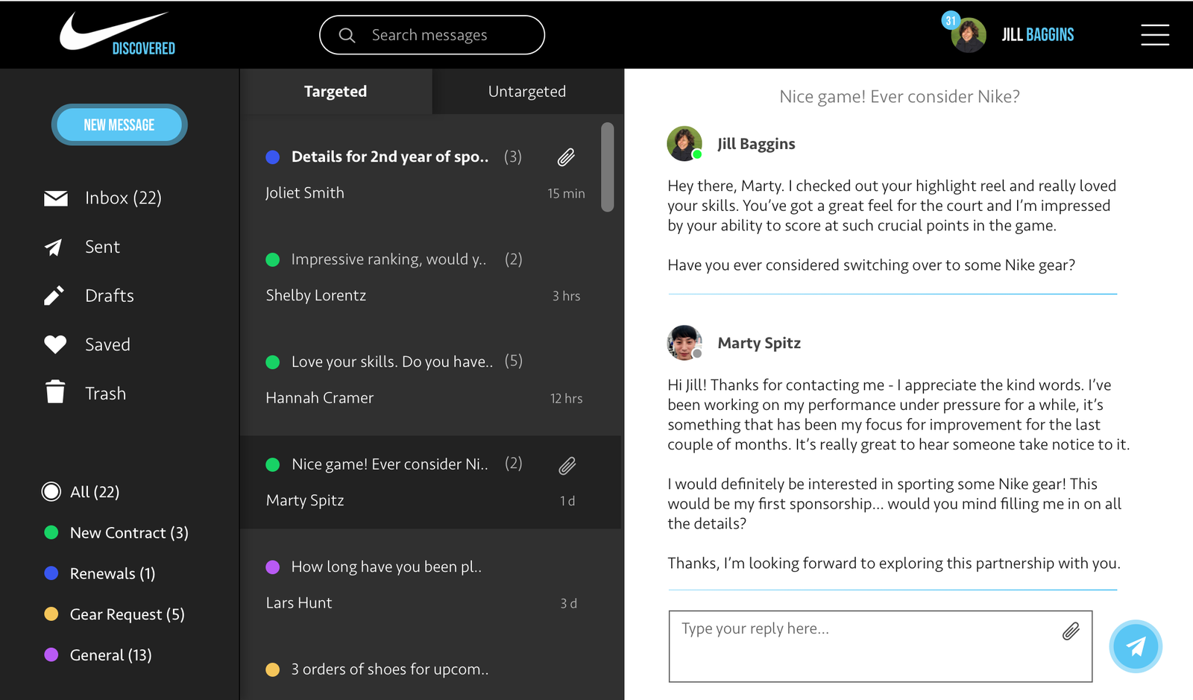Screen dimensions: 1193x700
Task: Click the search magnifier icon
Action: pyautogui.click(x=347, y=35)
